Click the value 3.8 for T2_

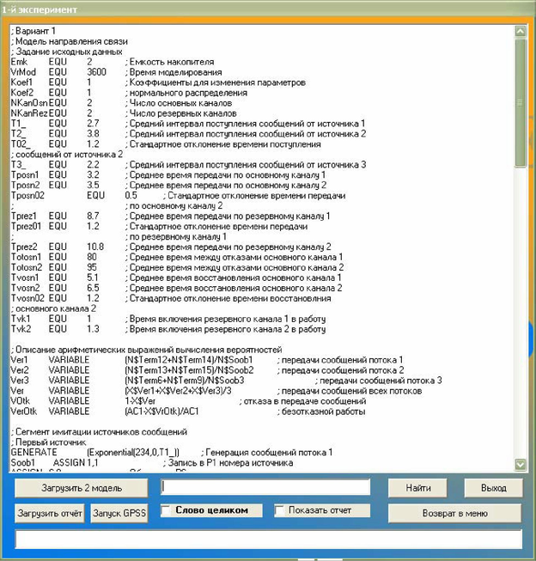tap(93, 134)
